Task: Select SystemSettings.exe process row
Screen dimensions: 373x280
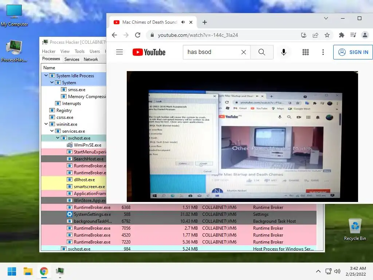Action: tap(179, 214)
